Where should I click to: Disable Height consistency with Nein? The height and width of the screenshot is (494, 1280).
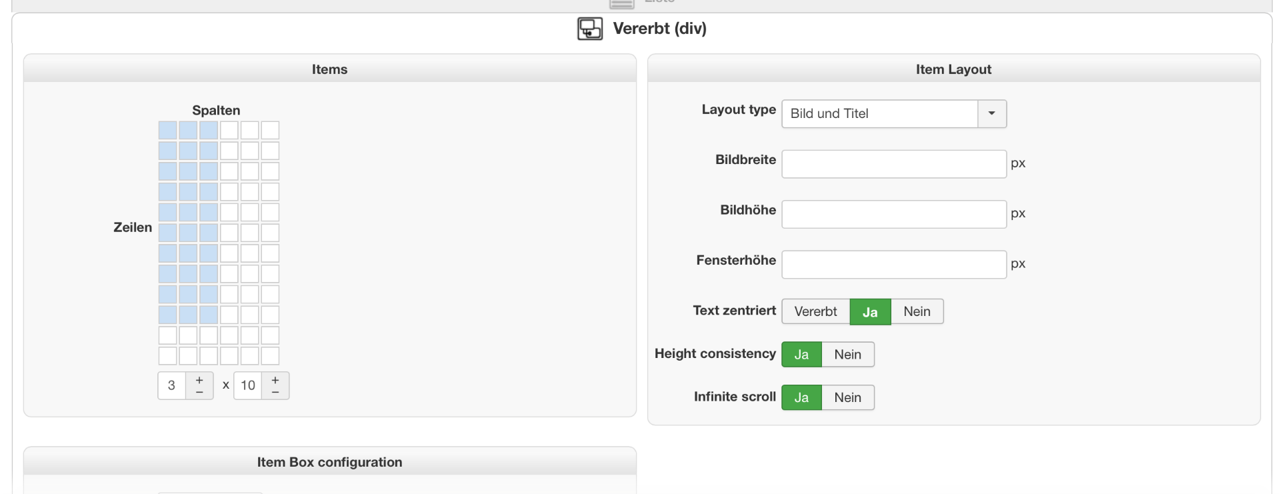(847, 355)
